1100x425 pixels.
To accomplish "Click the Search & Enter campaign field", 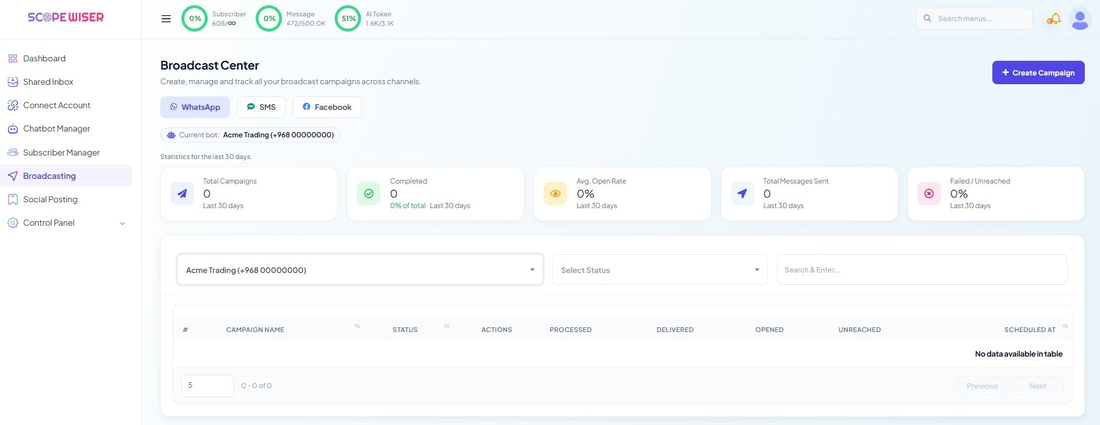I will [x=922, y=269].
